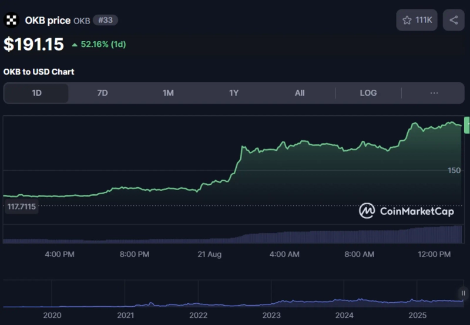Click the pause handle on the timeline navigator
This screenshot has height=325, width=470.
click(463, 293)
